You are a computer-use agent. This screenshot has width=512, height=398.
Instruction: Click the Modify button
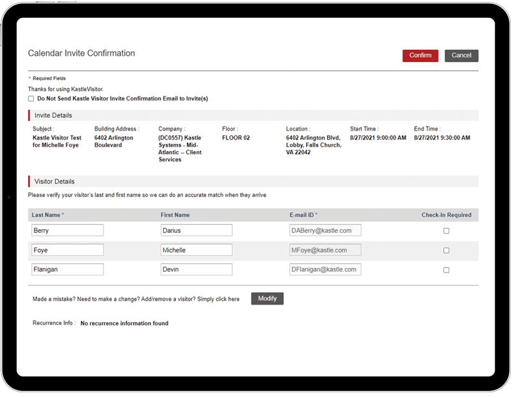tap(267, 298)
